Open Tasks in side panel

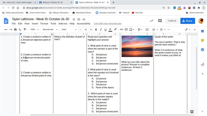pos(202,49)
